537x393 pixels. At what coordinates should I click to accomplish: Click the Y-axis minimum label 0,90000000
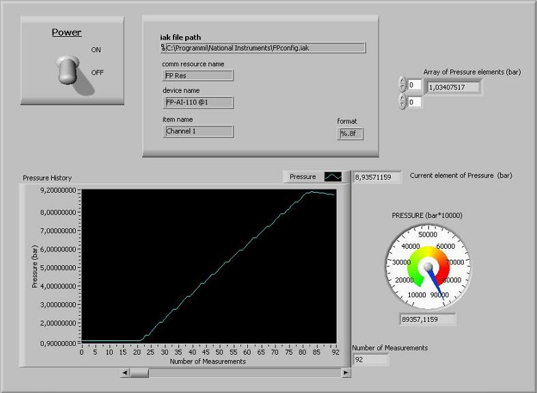coord(58,343)
